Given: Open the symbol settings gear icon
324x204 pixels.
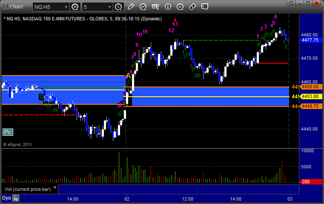Looking at the screenshot, I should click(x=75, y=7).
